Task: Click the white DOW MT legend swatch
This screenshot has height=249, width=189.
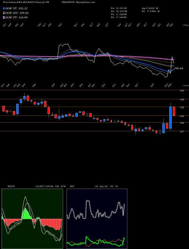Action: click(x=4, y=13)
